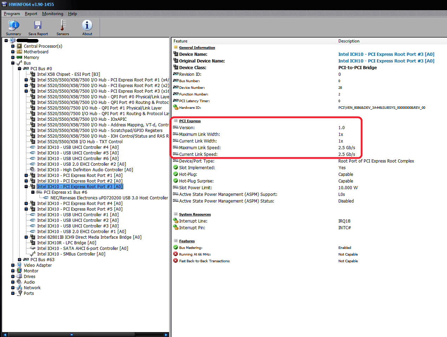Click the horizontal scrollbar right arrow
The width and height of the screenshot is (447, 337).
coord(167,335)
